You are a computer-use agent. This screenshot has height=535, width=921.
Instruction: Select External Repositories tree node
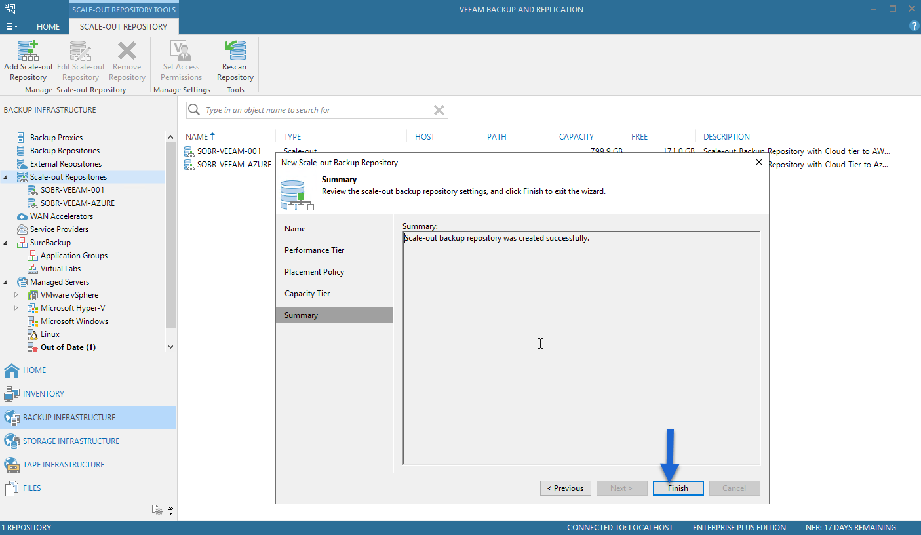pyautogui.click(x=66, y=164)
